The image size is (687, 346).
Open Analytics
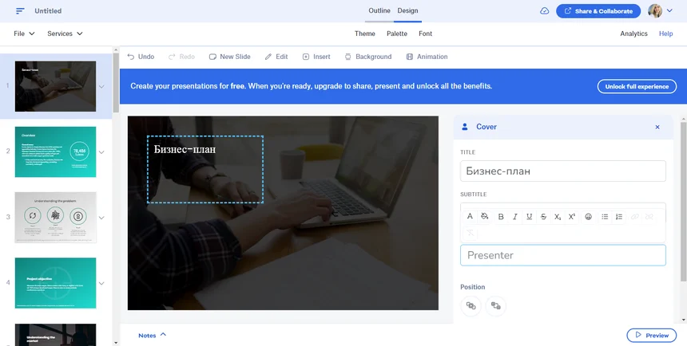tap(633, 33)
